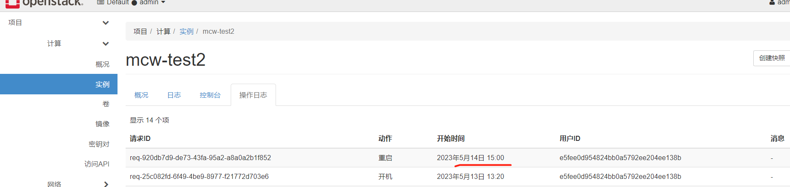Click the OpenStack logo icon
This screenshot has width=790, height=187.
click(x=12, y=3)
